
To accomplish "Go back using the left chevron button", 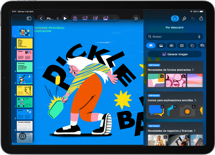I will pos(41,18).
